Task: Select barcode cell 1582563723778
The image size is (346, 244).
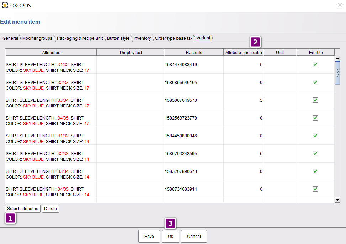Action: [x=194, y=118]
